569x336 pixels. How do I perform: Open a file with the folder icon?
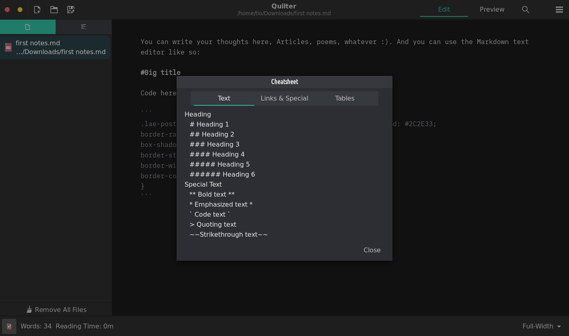tap(54, 10)
